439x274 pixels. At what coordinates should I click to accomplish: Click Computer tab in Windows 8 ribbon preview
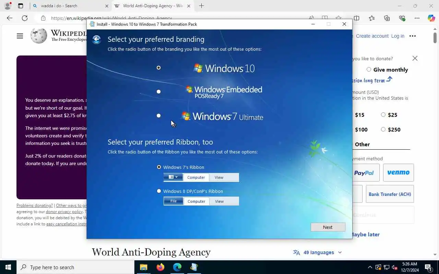click(x=196, y=201)
